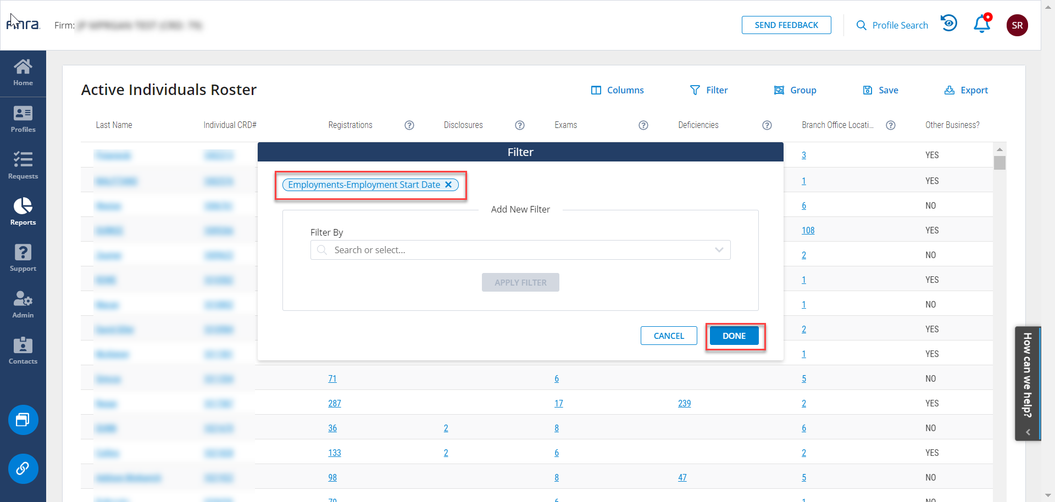Image resolution: width=1055 pixels, height=502 pixels.
Task: Open the SR user avatar menu
Action: point(1017,25)
